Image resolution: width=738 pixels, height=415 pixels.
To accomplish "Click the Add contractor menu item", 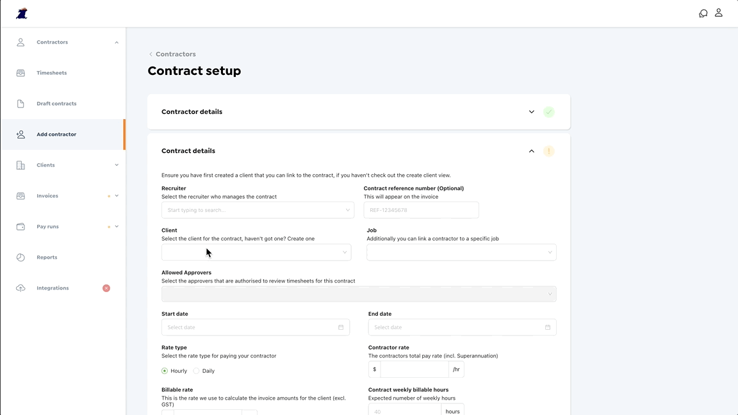I will (x=56, y=134).
